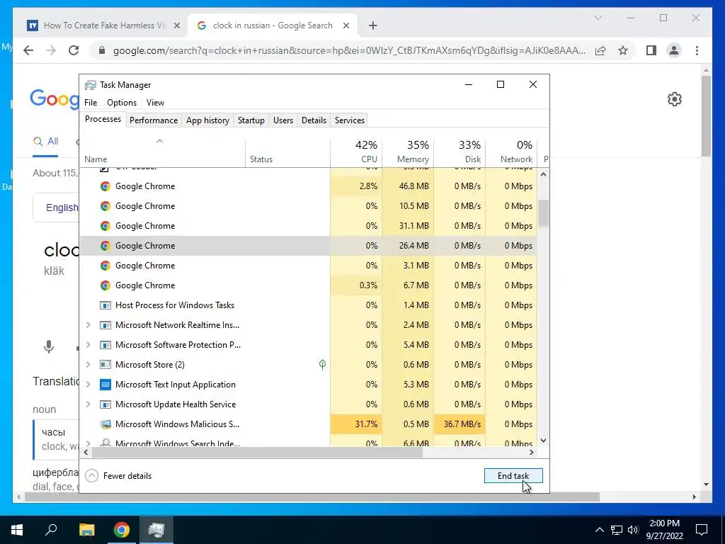The height and width of the screenshot is (544, 725).
Task: Select Google Chrome process using 31.1 MB
Action: (309, 226)
